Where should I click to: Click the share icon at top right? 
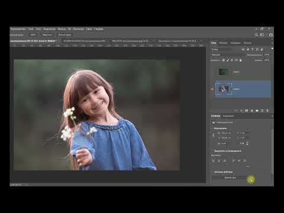coord(271,35)
